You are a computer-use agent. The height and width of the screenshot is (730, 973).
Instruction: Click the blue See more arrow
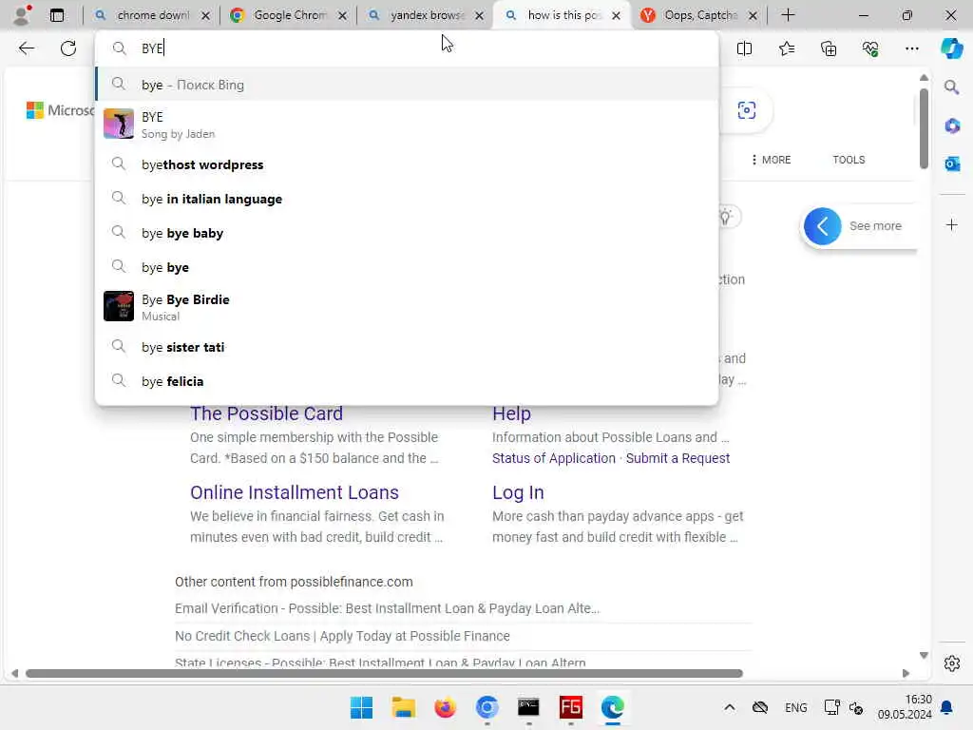[823, 226]
